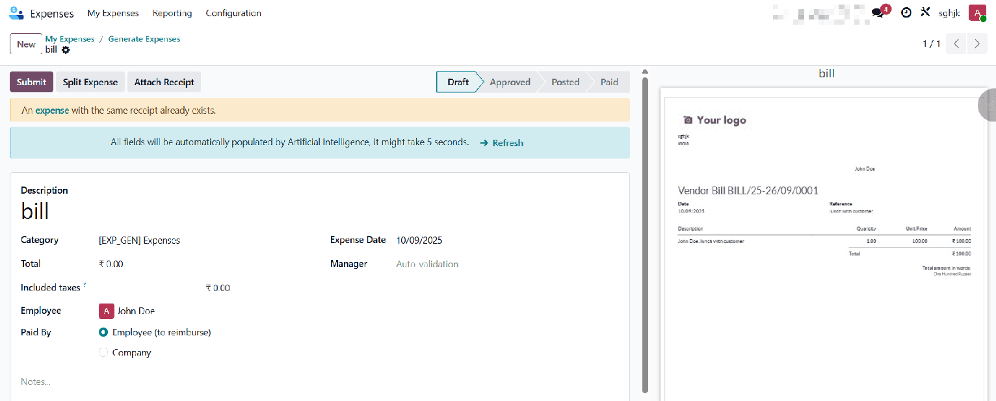996x401 pixels.
Task: Click the Attach Receipt button
Action: point(164,82)
